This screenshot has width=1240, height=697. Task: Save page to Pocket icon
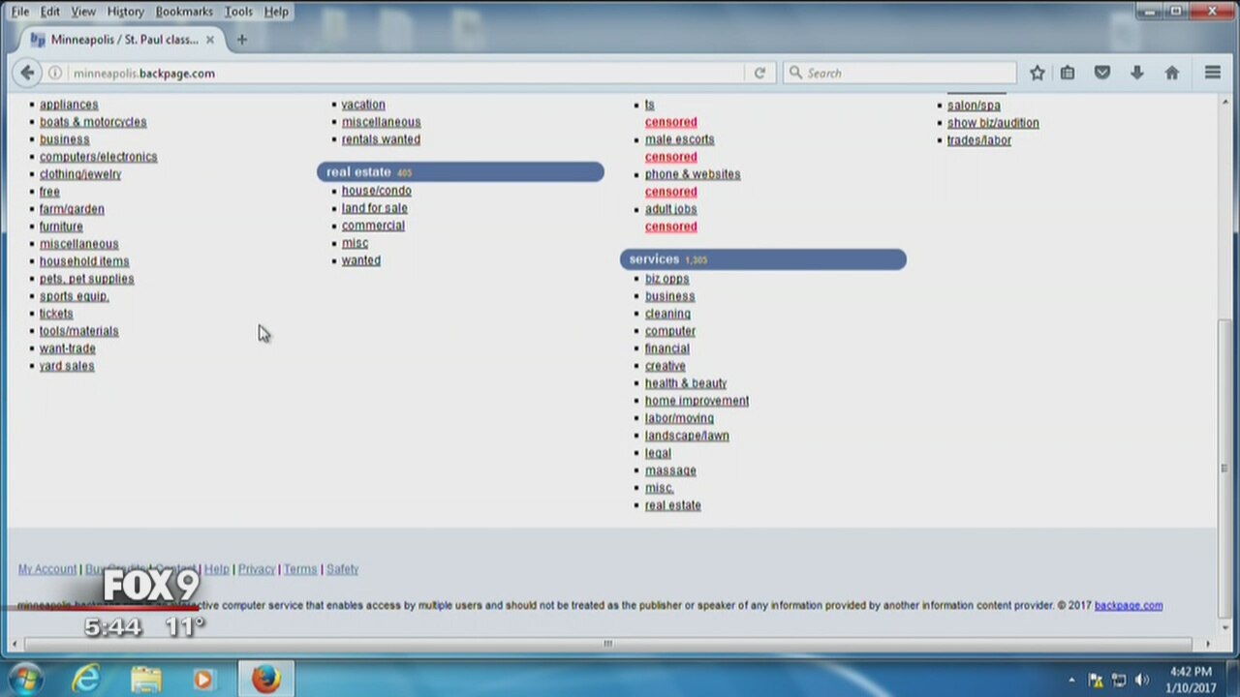point(1102,73)
